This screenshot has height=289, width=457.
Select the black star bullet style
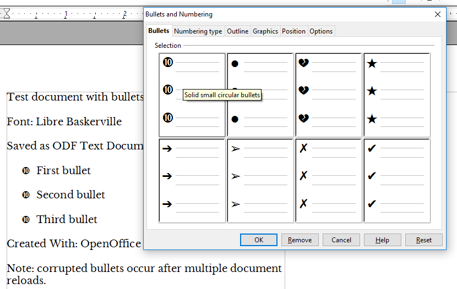396,95
